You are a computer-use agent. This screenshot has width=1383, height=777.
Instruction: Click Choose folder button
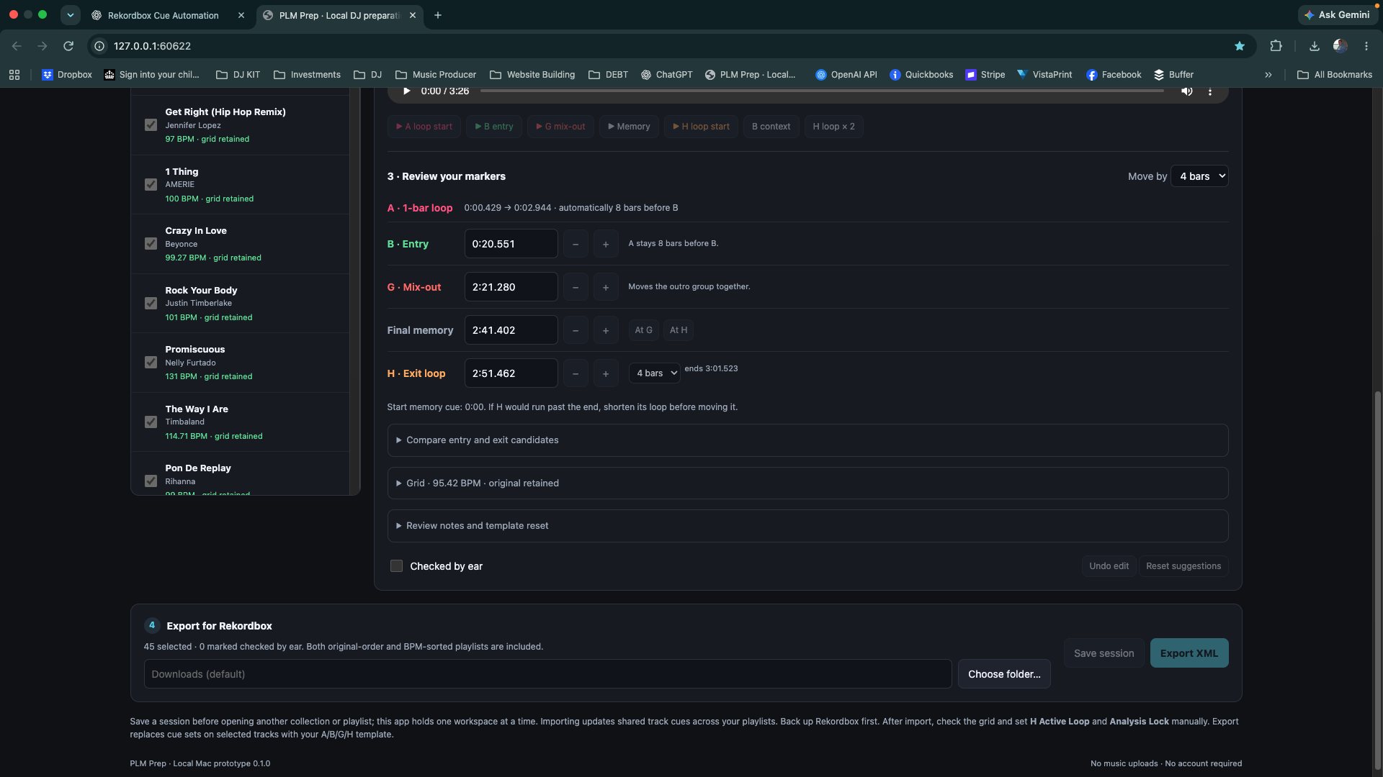click(x=1004, y=674)
